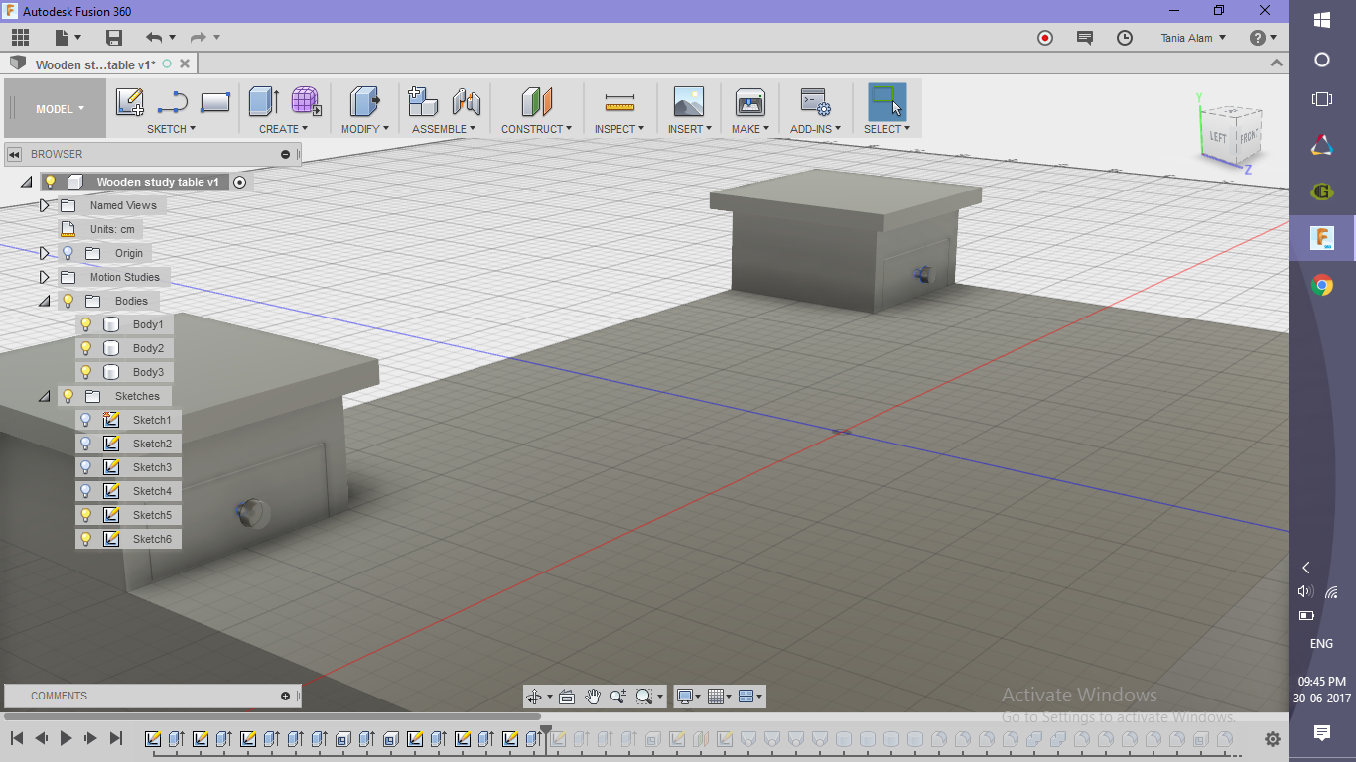This screenshot has height=762, width=1356.
Task: Open the comments speech bubble icon
Action: click(1085, 38)
